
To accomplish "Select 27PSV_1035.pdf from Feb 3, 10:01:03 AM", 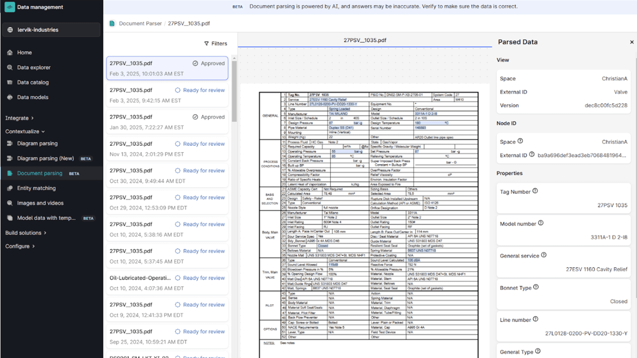I will [167, 68].
